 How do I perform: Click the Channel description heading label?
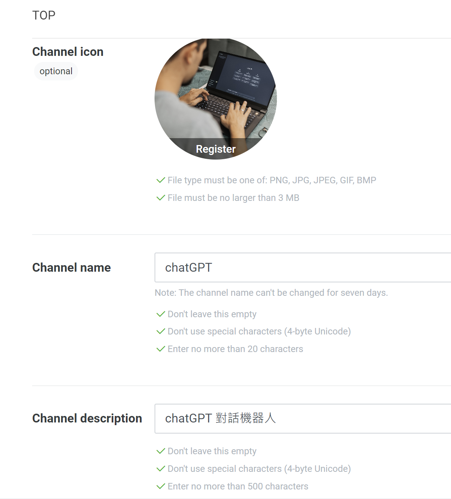(x=87, y=418)
